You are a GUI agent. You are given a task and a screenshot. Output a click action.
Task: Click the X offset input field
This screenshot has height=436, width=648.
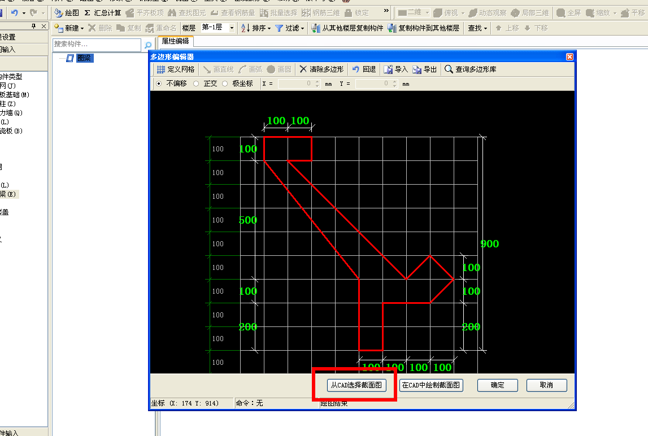[295, 84]
